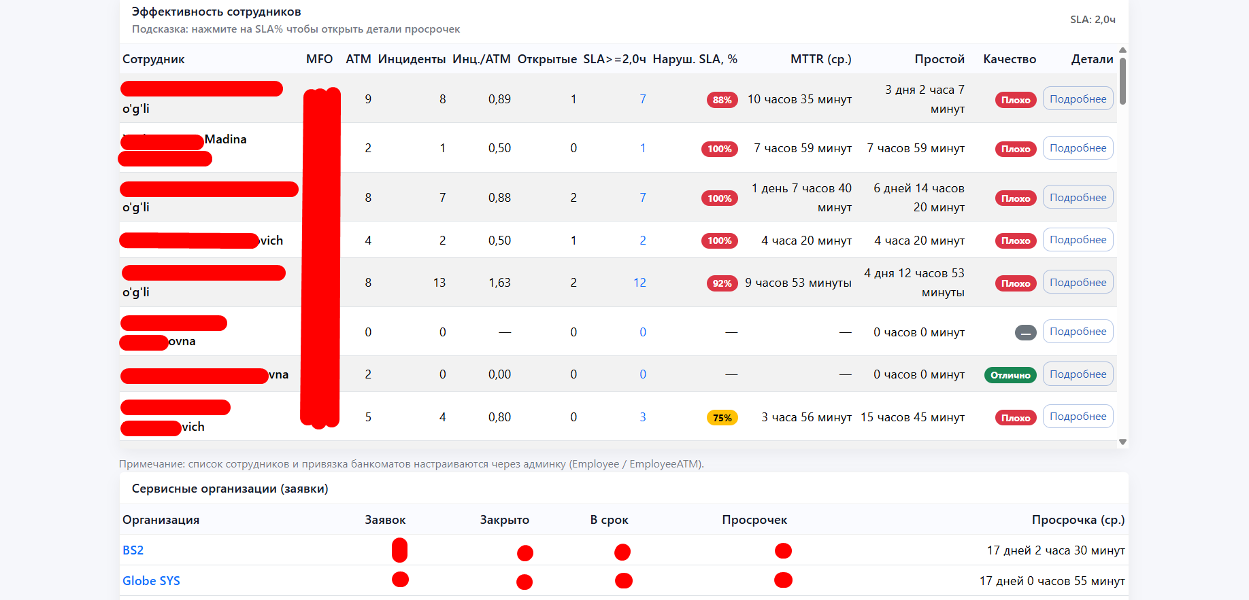
Task: Open Подробнее for the row with 13 incidents
Action: coord(1078,283)
